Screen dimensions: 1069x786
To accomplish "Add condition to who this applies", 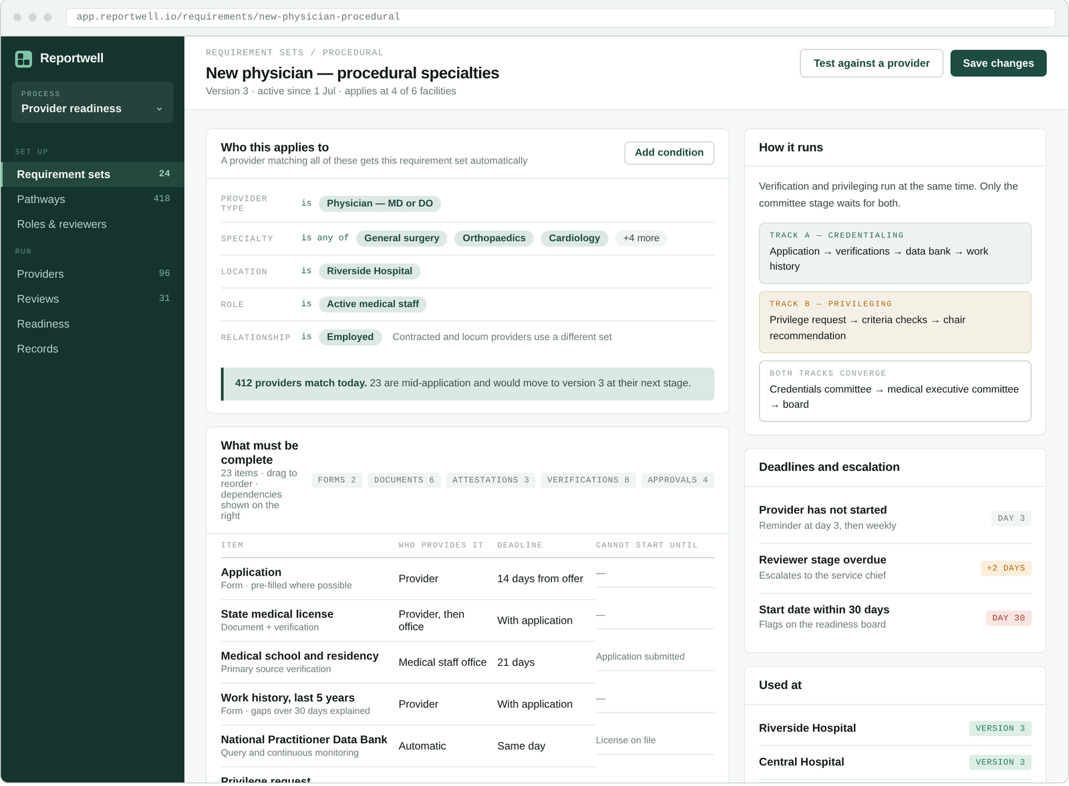I will (669, 153).
